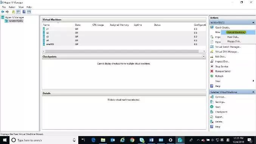Collapse the Checkpoints panel

point(203,56)
